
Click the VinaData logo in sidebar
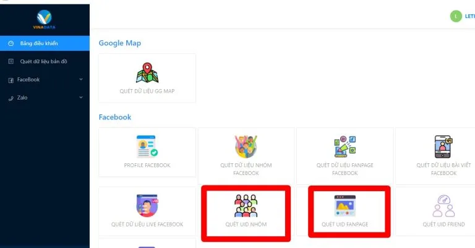[45, 19]
